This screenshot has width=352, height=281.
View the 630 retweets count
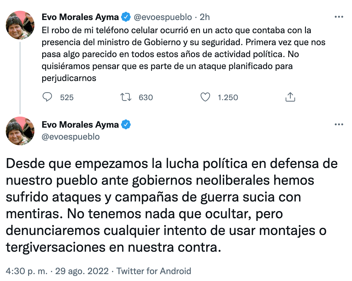click(146, 97)
